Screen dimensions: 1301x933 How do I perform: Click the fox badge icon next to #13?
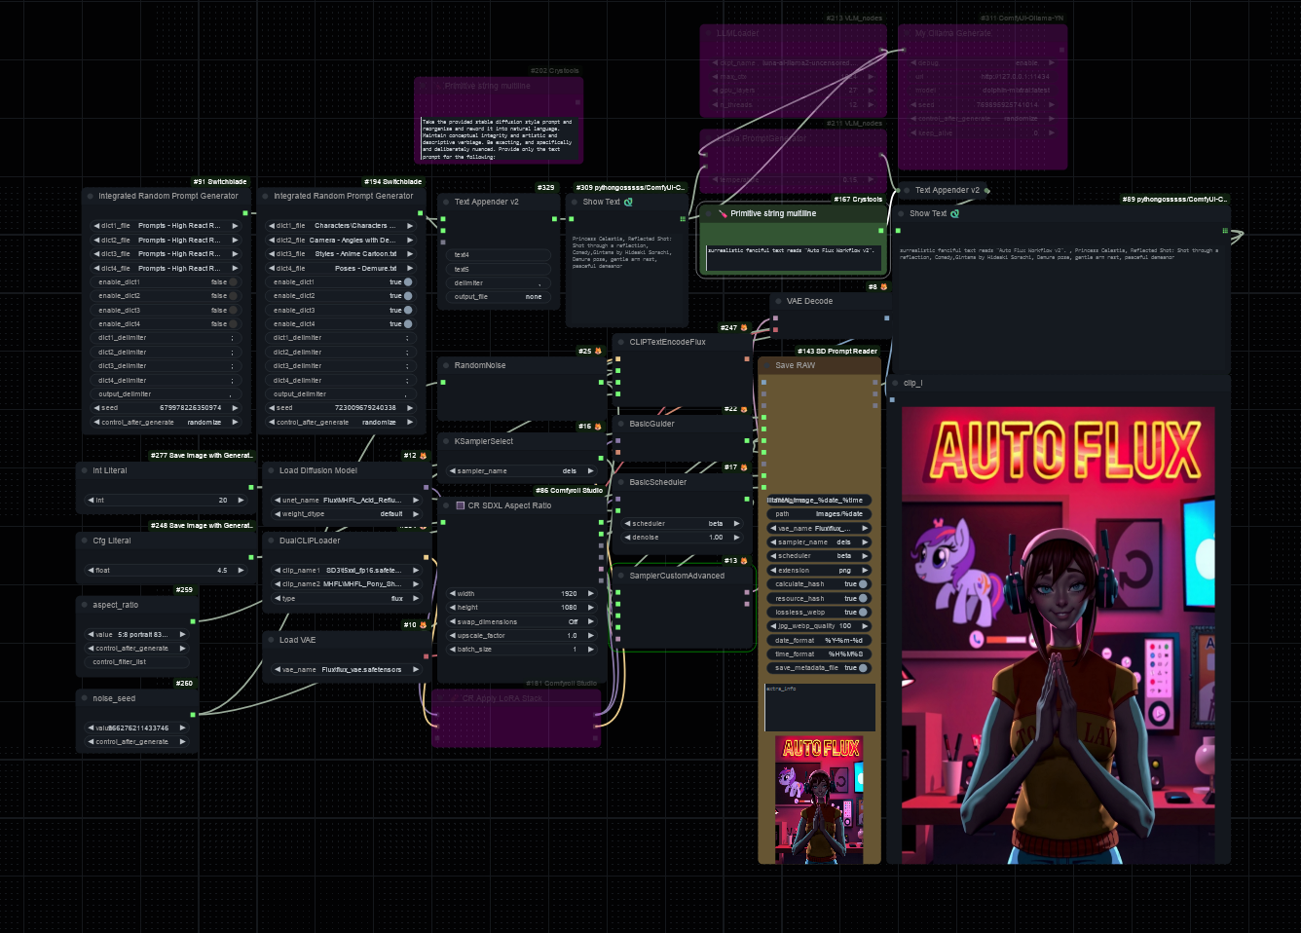pos(744,561)
